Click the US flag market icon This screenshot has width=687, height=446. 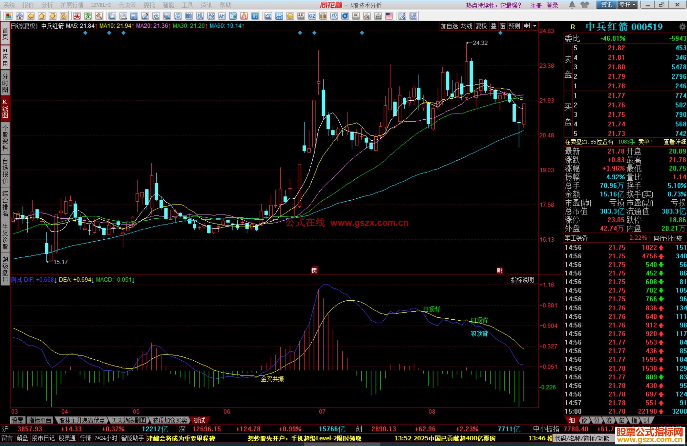pyautogui.click(x=389, y=16)
